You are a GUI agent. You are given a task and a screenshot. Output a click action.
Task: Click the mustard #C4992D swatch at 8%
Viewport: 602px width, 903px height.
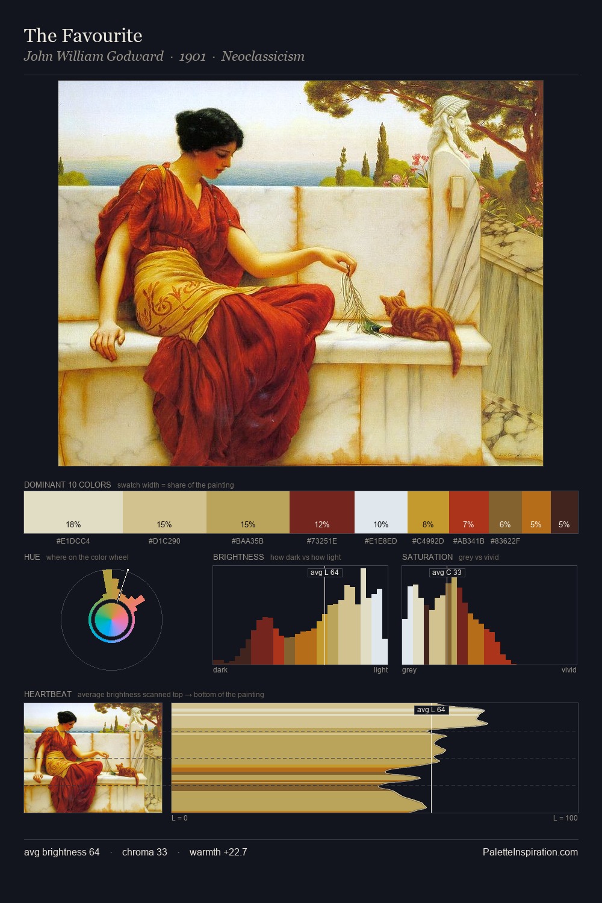pos(428,512)
